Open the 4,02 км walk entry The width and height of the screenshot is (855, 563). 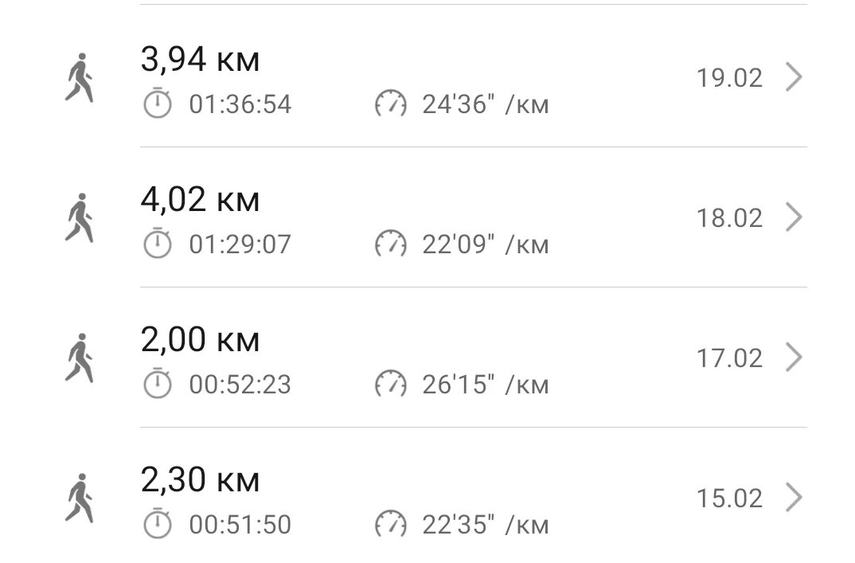click(200, 200)
